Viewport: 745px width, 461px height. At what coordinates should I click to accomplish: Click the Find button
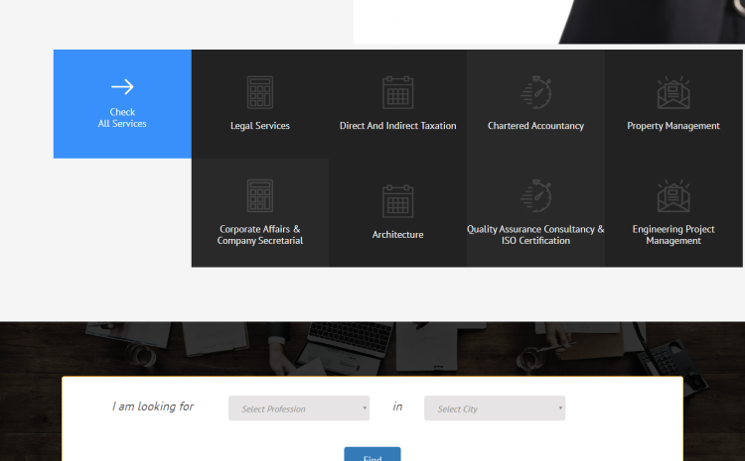pyautogui.click(x=372, y=455)
